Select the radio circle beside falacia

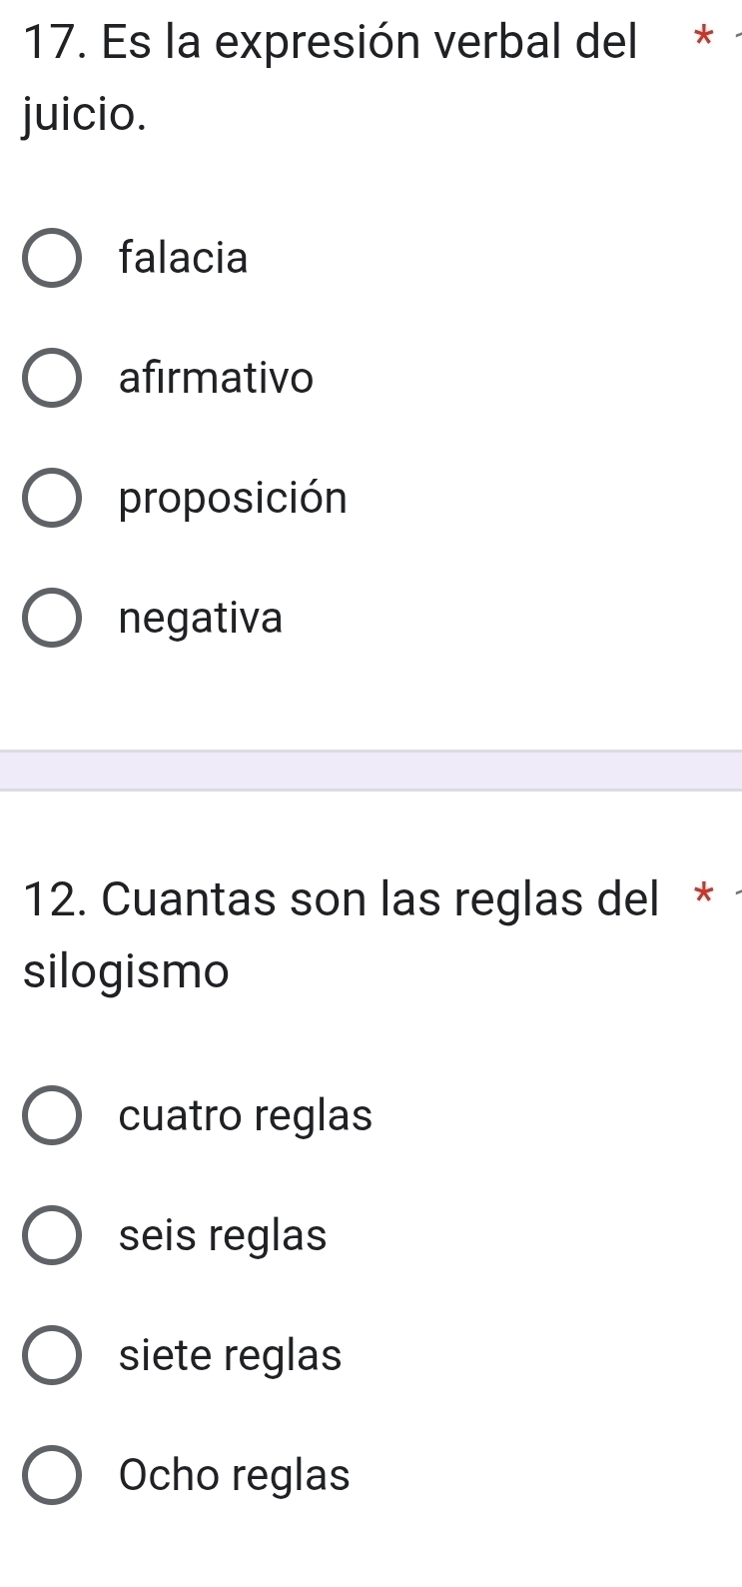[51, 259]
